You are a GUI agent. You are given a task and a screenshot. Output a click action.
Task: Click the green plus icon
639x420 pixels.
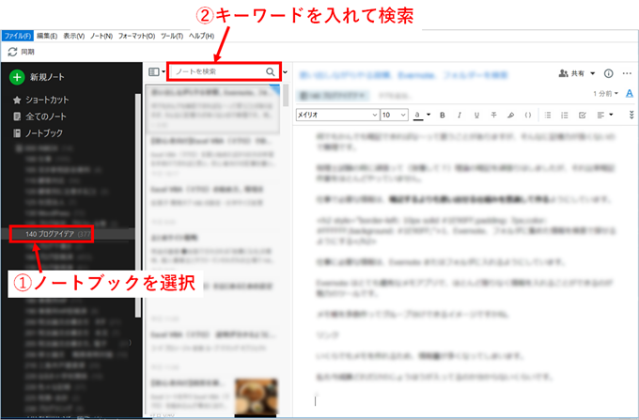pos(17,77)
